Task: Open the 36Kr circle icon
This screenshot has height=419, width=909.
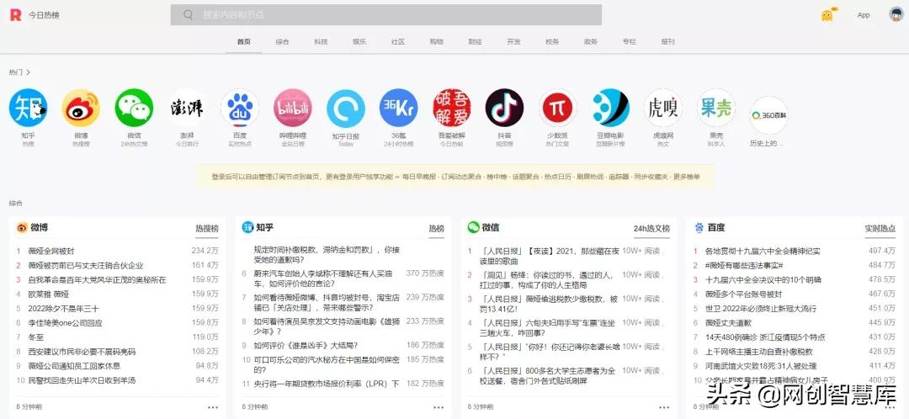Action: point(399,108)
